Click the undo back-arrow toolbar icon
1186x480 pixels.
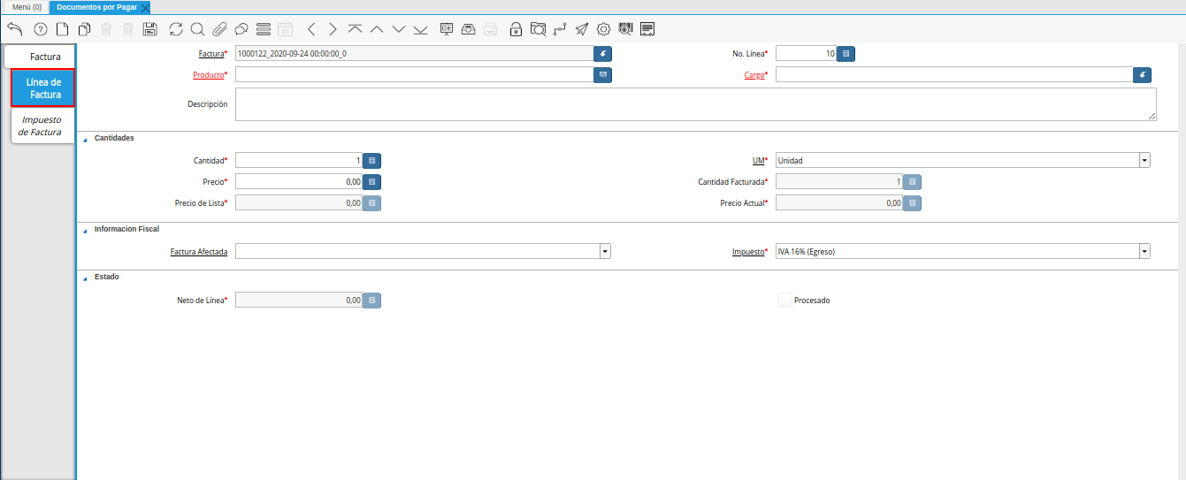pyautogui.click(x=14, y=29)
